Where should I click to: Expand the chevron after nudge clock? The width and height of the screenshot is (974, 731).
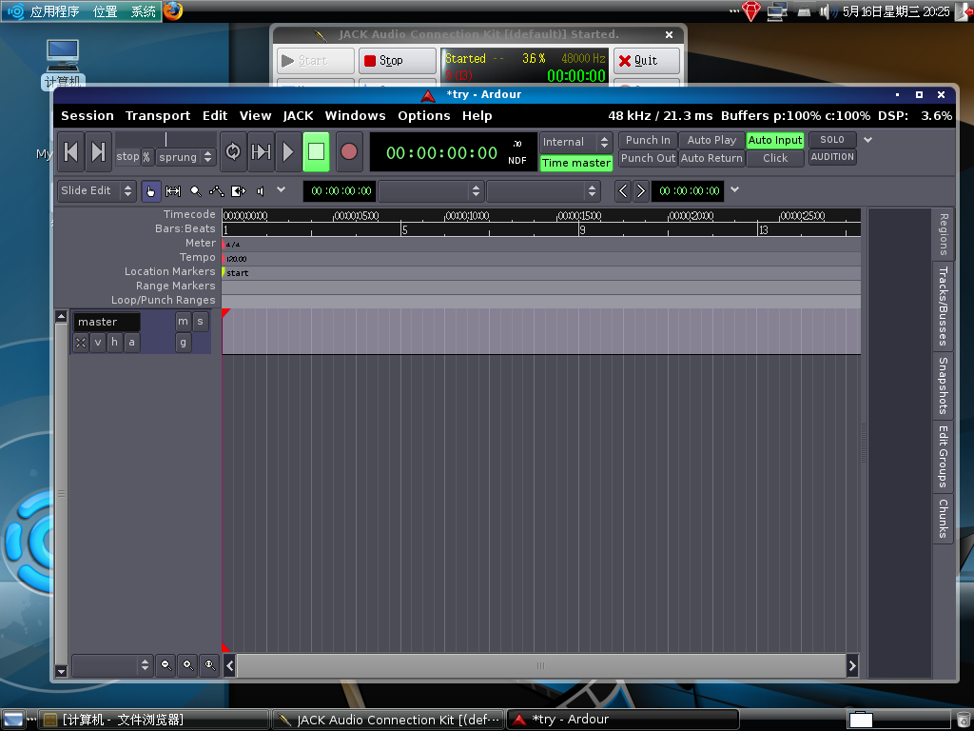click(x=735, y=189)
